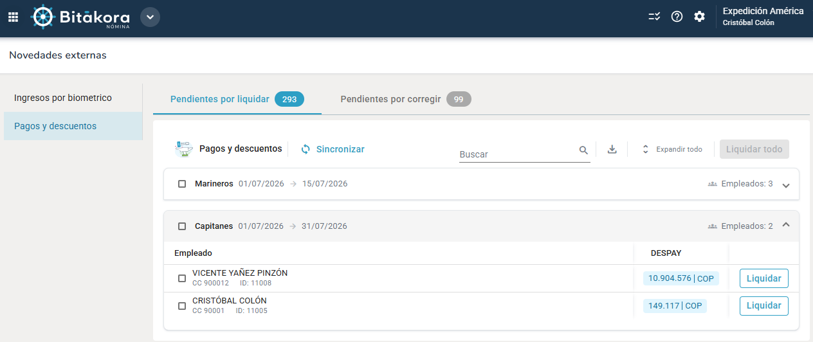Expand the Marineros group chevron
Screen dimensions: 813x342
[785, 185]
